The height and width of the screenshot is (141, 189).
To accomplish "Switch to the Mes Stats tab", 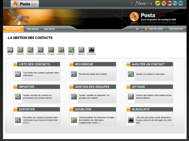I will [49, 29].
